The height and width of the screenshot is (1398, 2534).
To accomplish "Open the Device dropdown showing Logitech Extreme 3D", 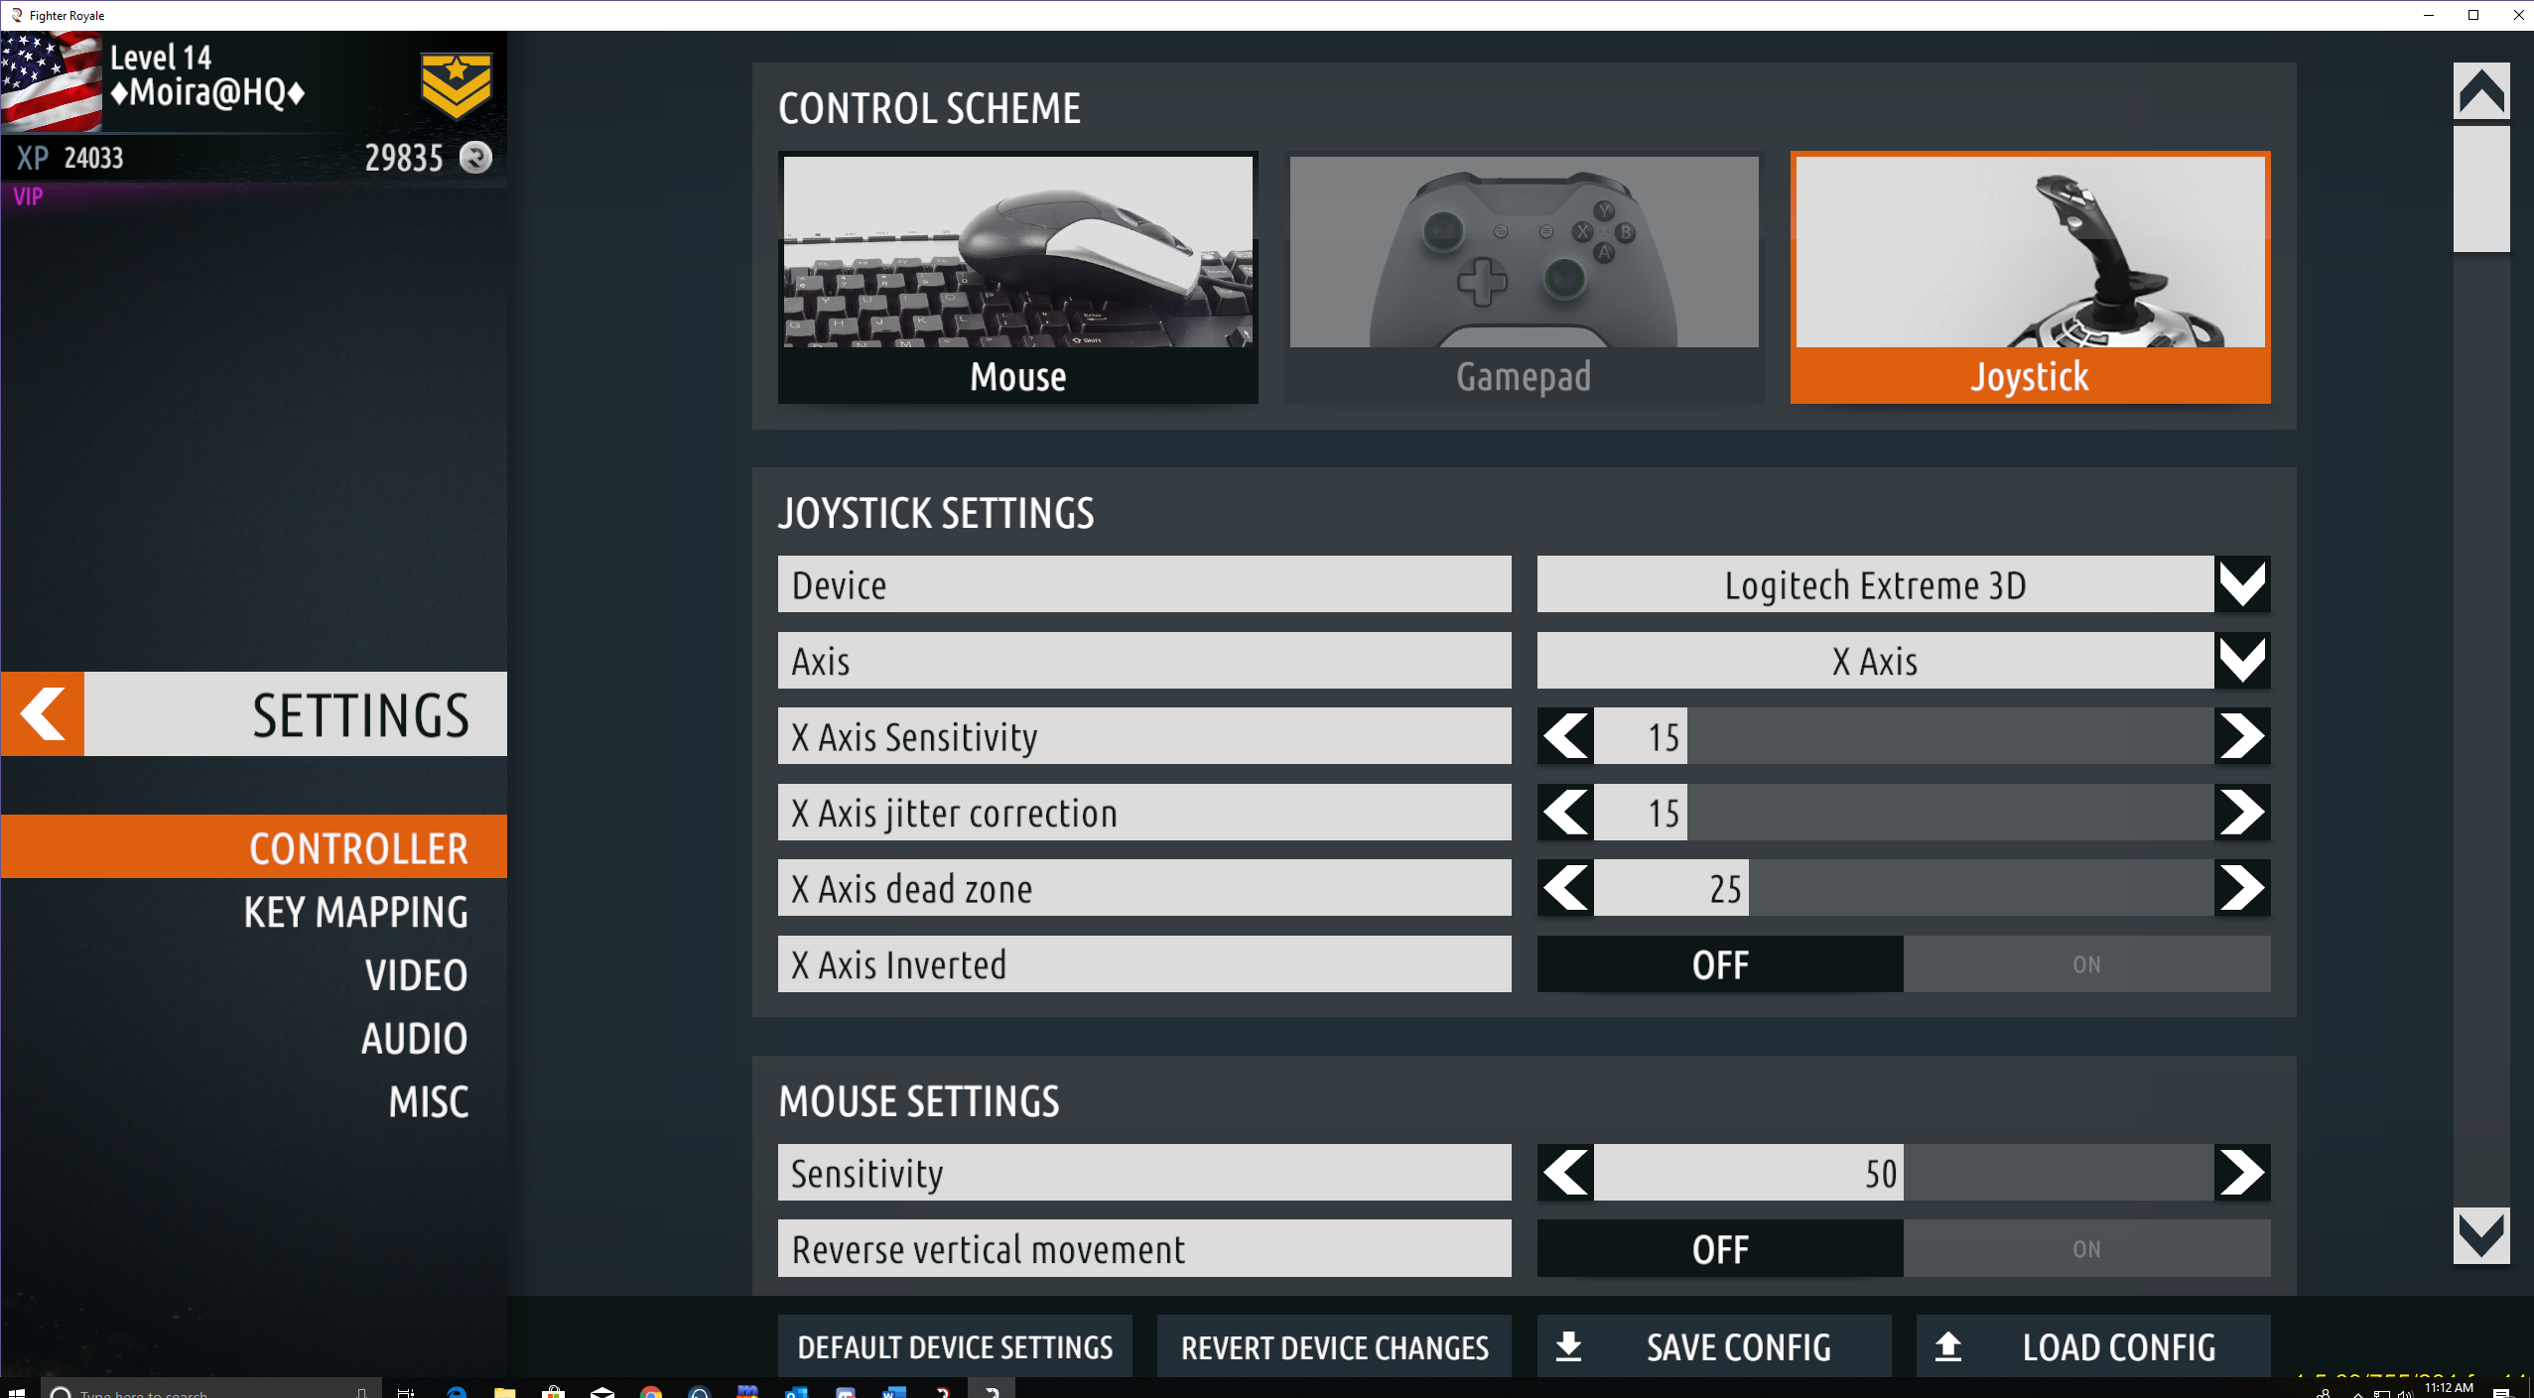I will coord(2241,584).
